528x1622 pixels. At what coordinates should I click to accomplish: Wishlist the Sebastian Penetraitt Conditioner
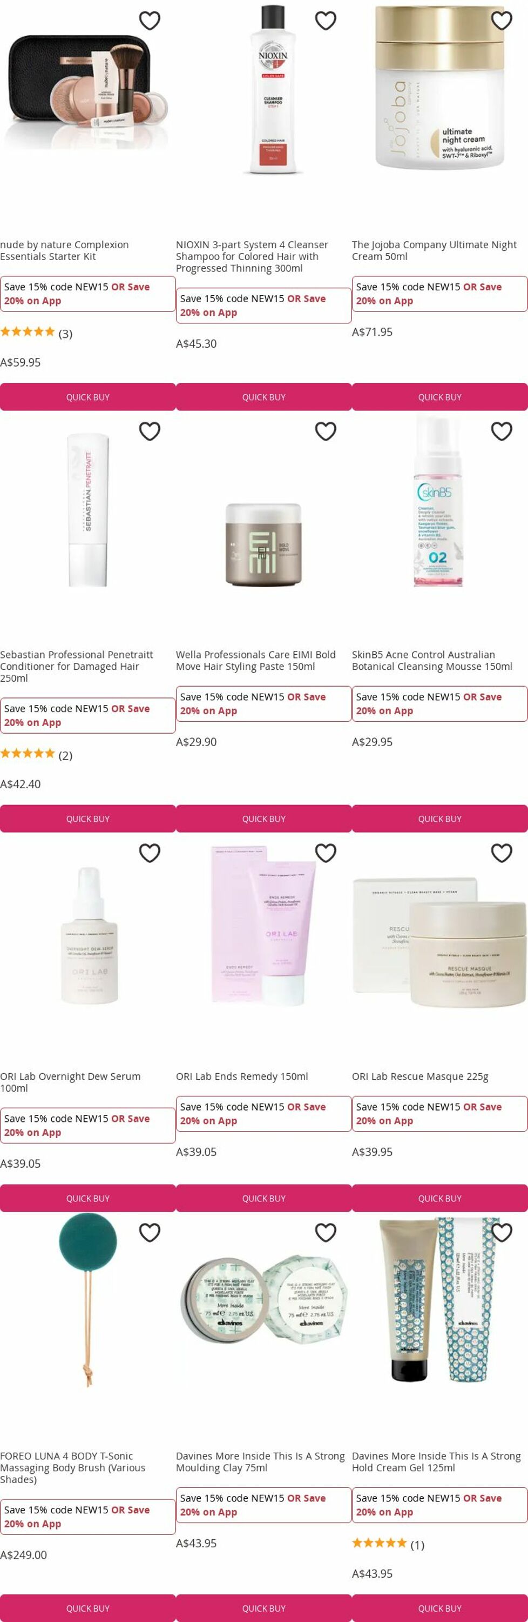(150, 431)
